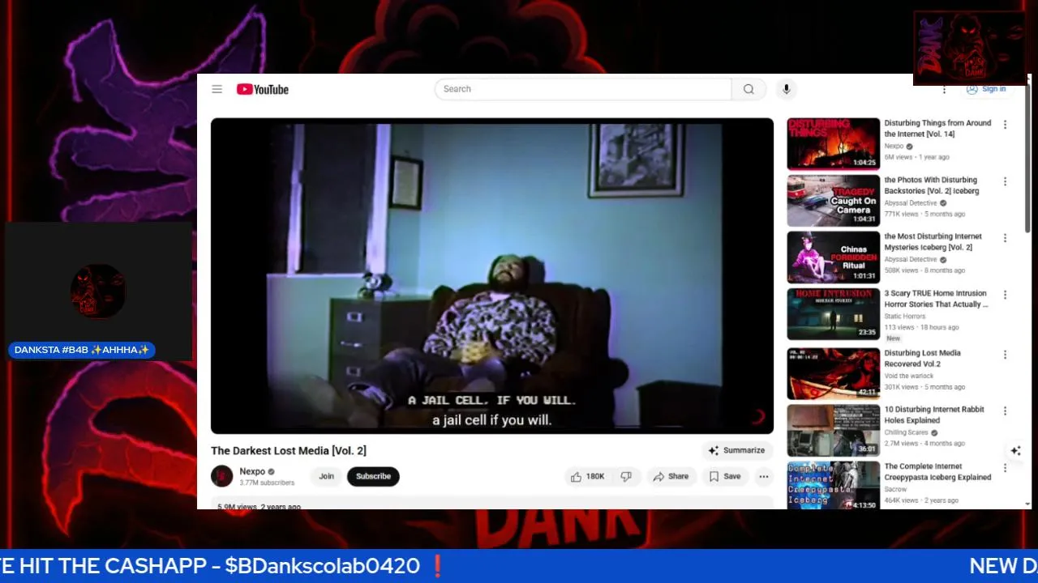Click title Disturbing Things from Around the Internet
This screenshot has height=583, width=1038.
tap(937, 128)
